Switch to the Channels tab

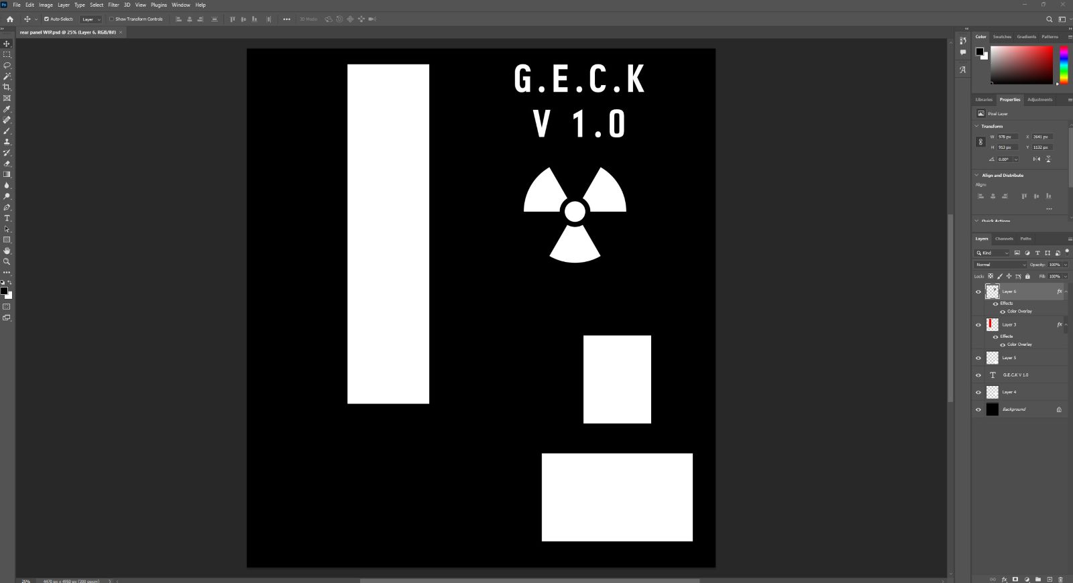click(1004, 239)
